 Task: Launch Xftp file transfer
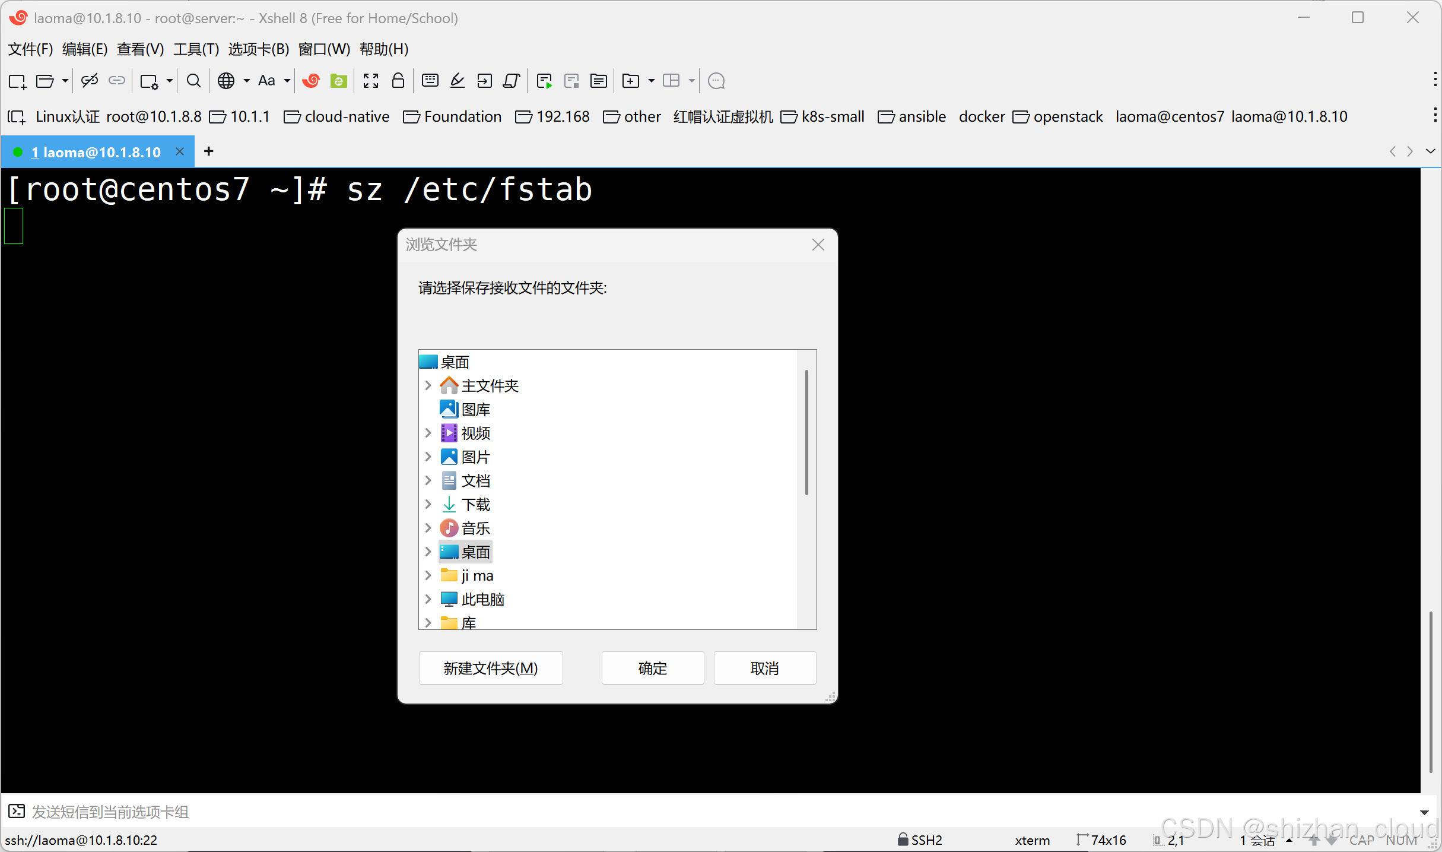point(338,81)
